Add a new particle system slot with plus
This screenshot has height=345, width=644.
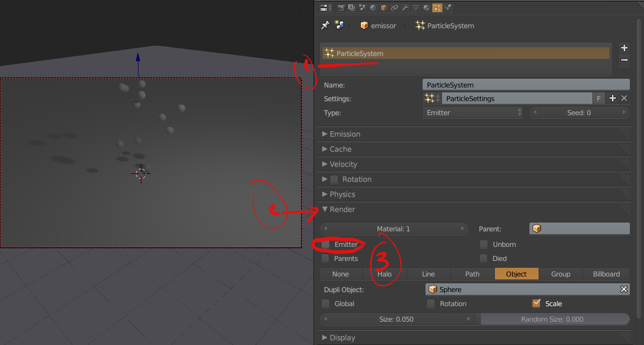click(625, 48)
